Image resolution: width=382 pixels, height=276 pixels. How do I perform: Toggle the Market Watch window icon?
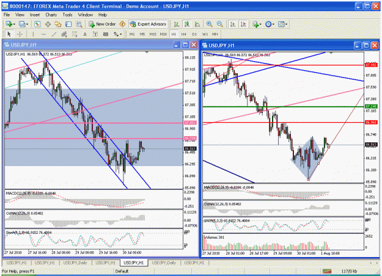(37, 24)
